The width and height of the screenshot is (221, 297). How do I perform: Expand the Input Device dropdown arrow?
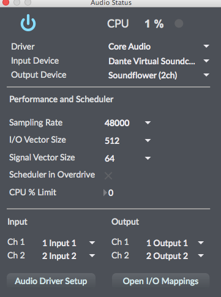click(206, 61)
